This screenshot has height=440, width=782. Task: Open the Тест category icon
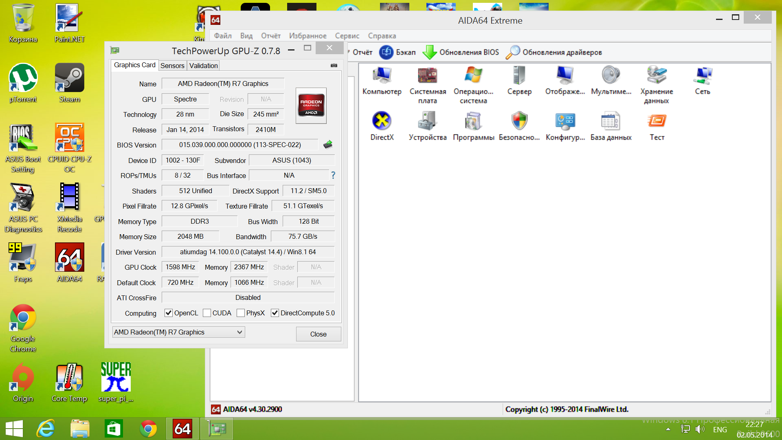pos(657,126)
